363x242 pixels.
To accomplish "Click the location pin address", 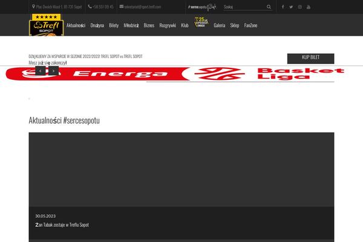I will 57,7.
